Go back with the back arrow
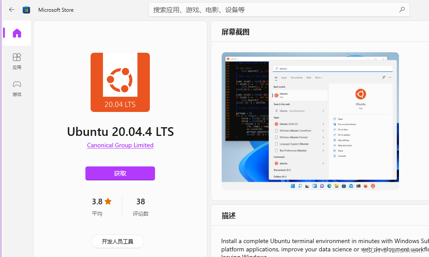429x257 pixels. pos(11,10)
